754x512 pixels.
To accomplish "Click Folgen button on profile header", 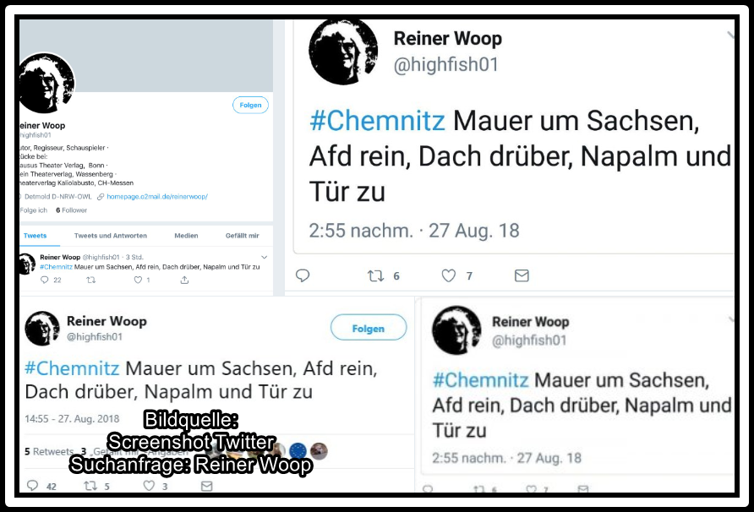I will [x=250, y=105].
